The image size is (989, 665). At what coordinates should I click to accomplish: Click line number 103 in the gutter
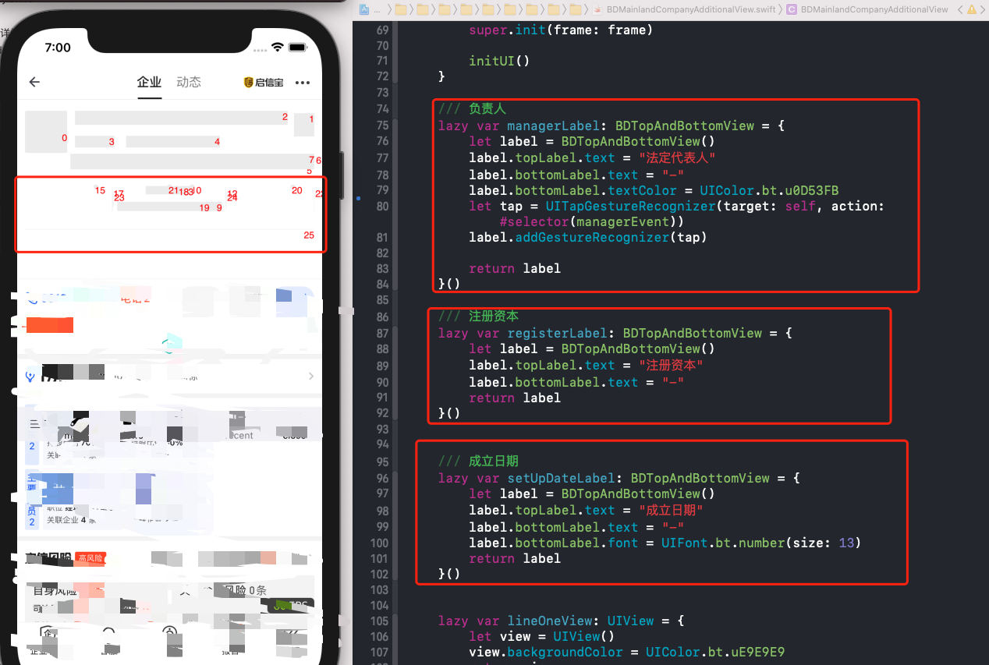click(x=379, y=589)
